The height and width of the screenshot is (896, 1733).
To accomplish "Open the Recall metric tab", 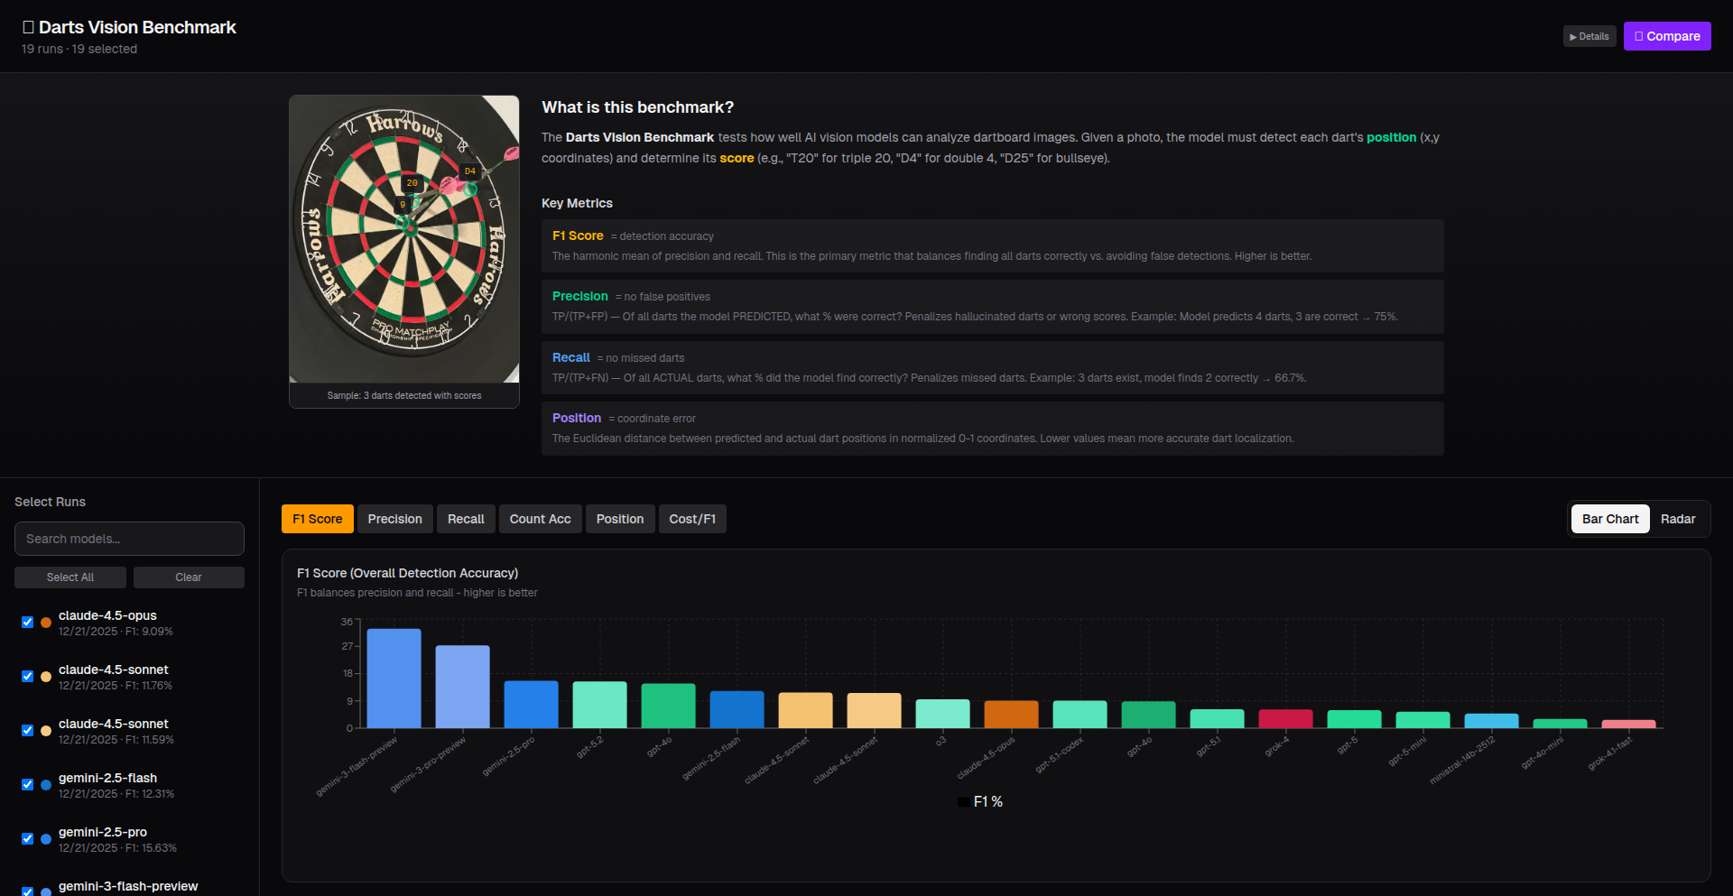I will point(466,519).
